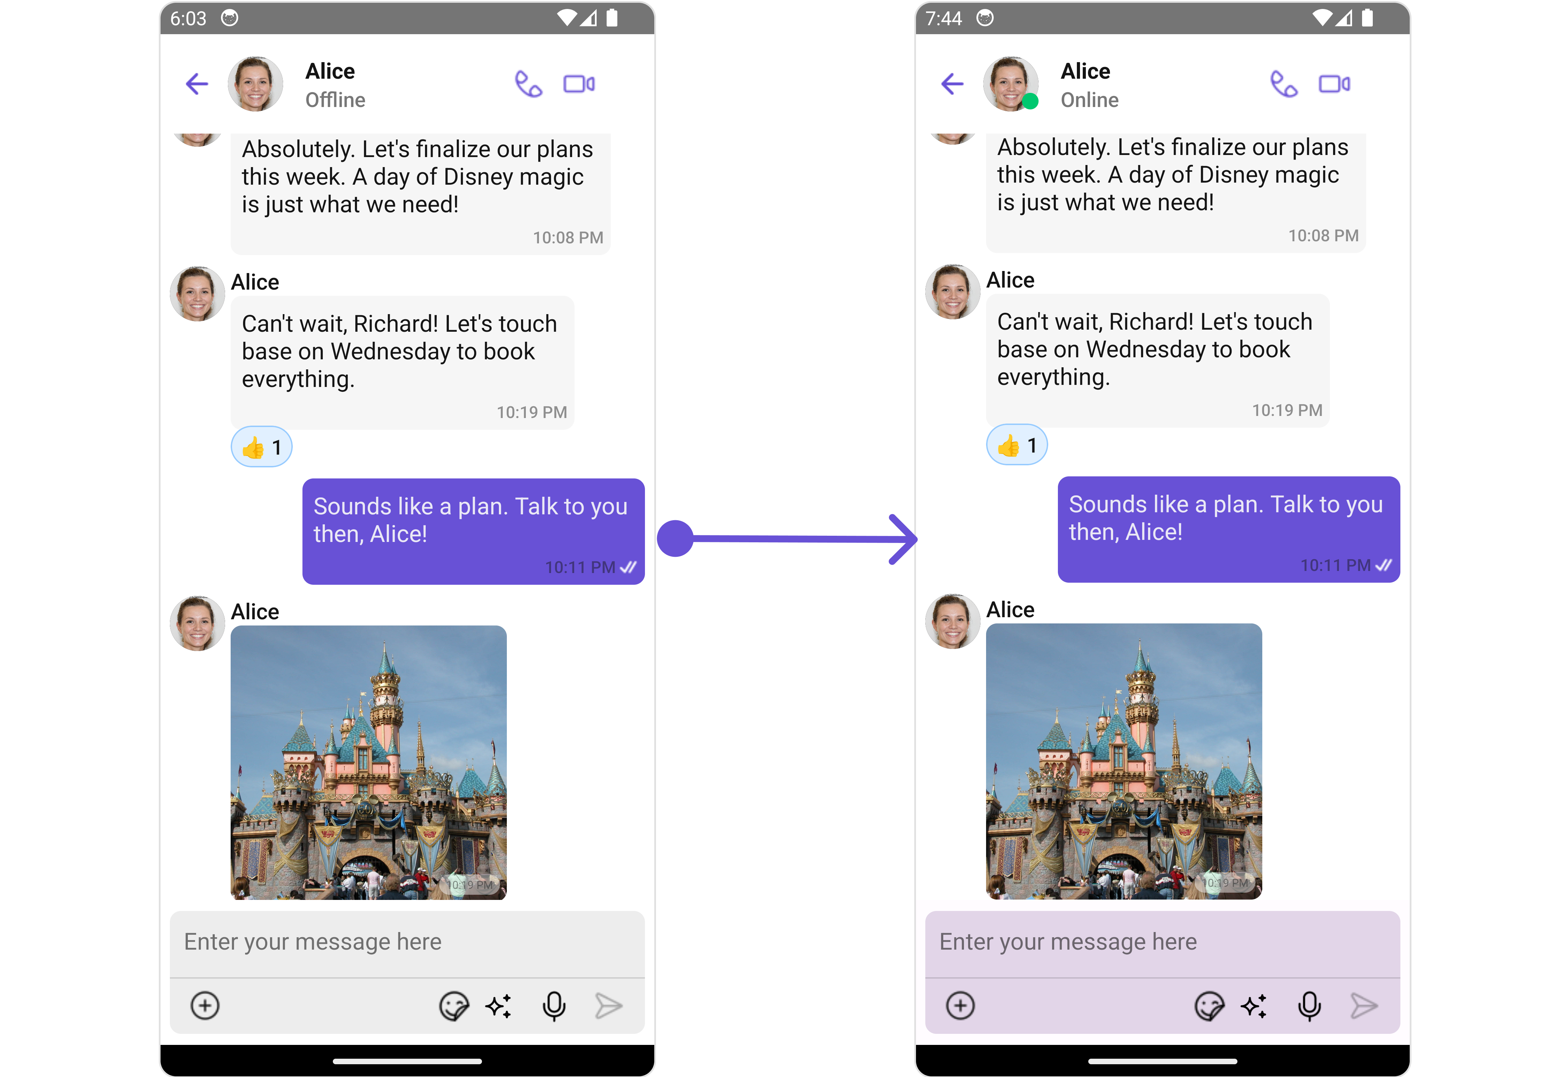
Task: Tap the face notification icon beside the 6:03 clock
Action: (x=230, y=18)
